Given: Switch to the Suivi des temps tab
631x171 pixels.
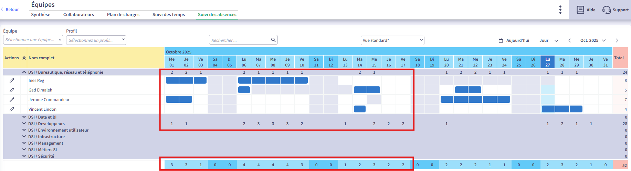Looking at the screenshot, I should click(x=169, y=14).
